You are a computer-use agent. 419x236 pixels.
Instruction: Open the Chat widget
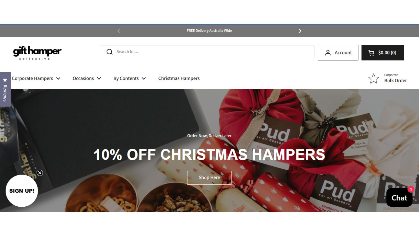[x=399, y=197]
